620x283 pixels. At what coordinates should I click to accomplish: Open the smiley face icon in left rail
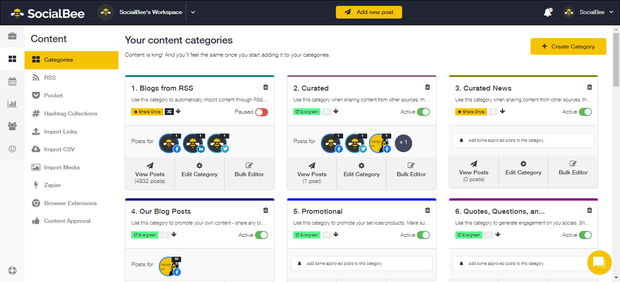point(12,149)
